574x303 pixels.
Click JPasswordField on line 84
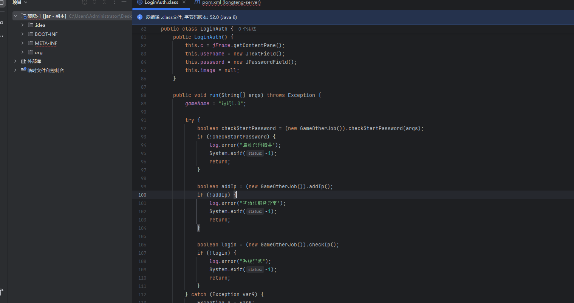coord(267,62)
